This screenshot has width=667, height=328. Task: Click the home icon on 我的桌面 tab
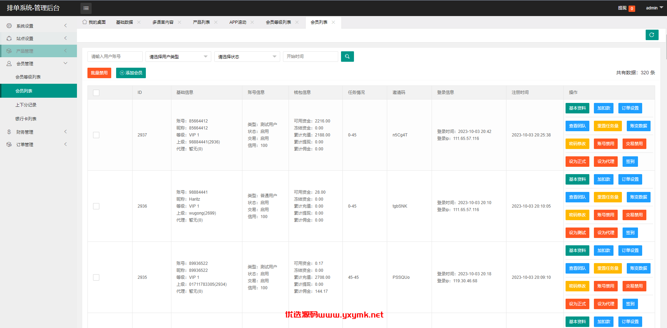pos(85,22)
